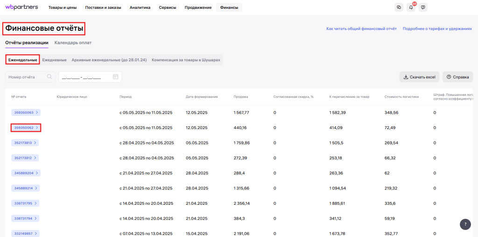478x237 pixels.
Task: Click sale value 1 567,77
Action: [x=241, y=113]
